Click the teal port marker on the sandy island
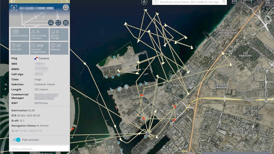The height and width of the screenshot is (154, 274). coord(114,57)
